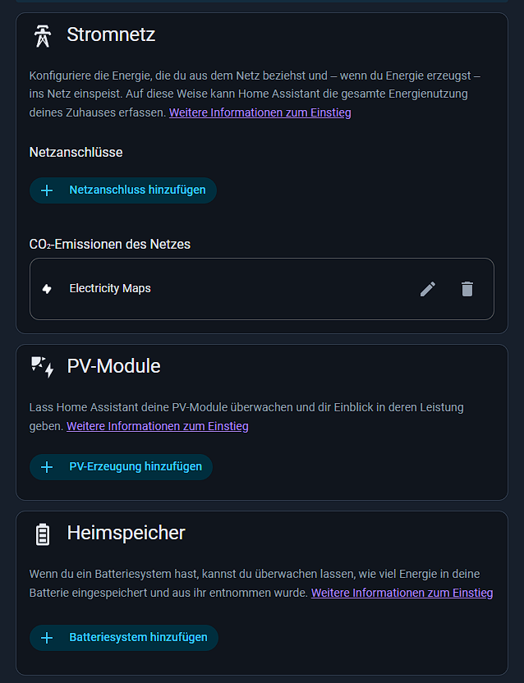Open Stromnetz Weitere Informationen zum Einstieg link

point(260,112)
